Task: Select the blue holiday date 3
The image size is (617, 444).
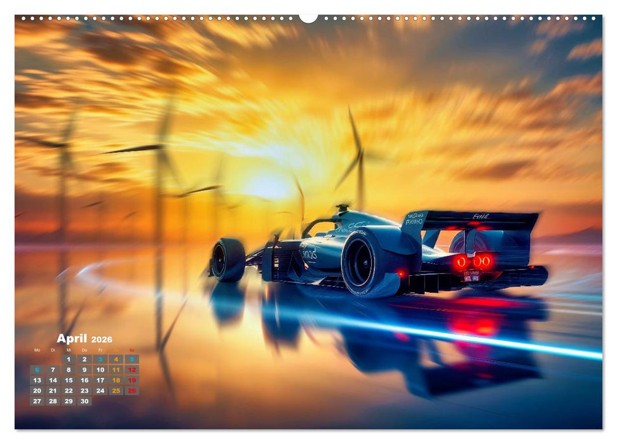Action: [x=100, y=359]
